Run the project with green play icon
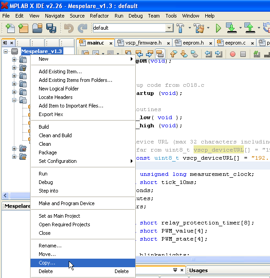The image size is (270, 278). point(218,28)
